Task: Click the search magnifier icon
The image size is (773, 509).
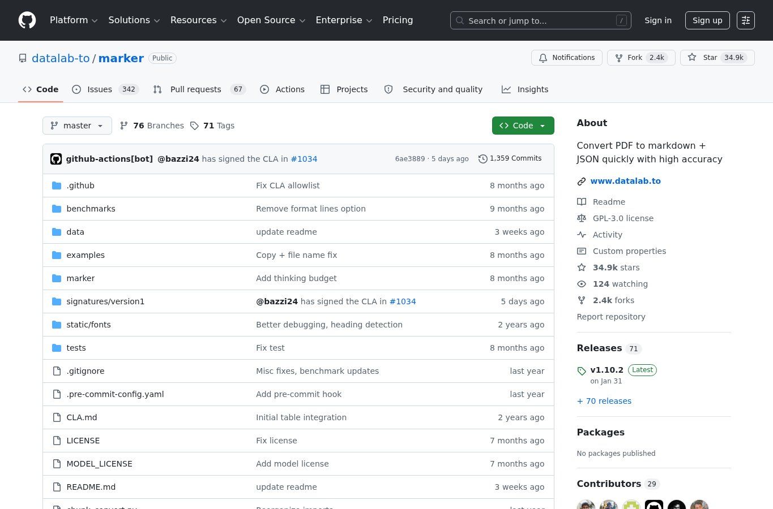Action: coord(460,20)
